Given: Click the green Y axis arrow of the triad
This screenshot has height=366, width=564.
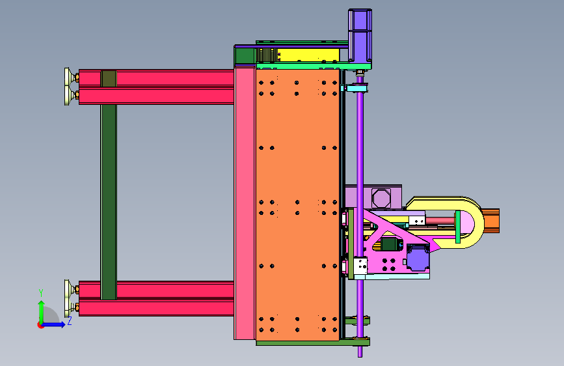Looking at the screenshot, I should (42, 311).
